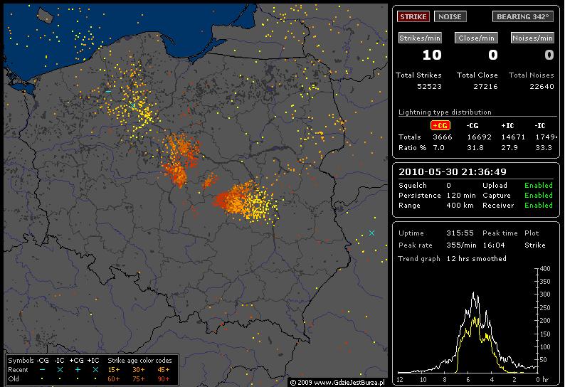Click the cyan X strike marker near east border
This screenshot has width=565, height=387.
(x=371, y=233)
